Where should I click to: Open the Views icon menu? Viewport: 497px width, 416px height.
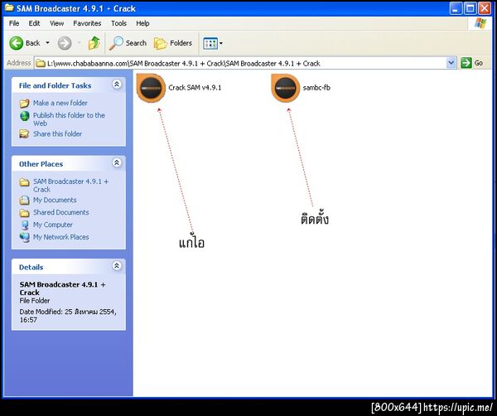213,43
